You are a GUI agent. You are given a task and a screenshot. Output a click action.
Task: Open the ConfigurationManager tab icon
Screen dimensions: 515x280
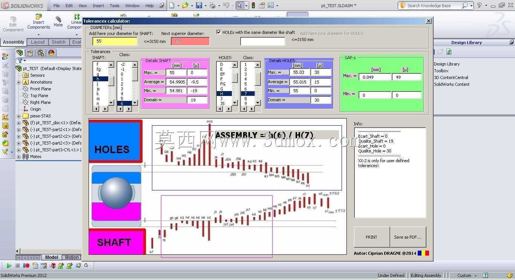pos(41,53)
